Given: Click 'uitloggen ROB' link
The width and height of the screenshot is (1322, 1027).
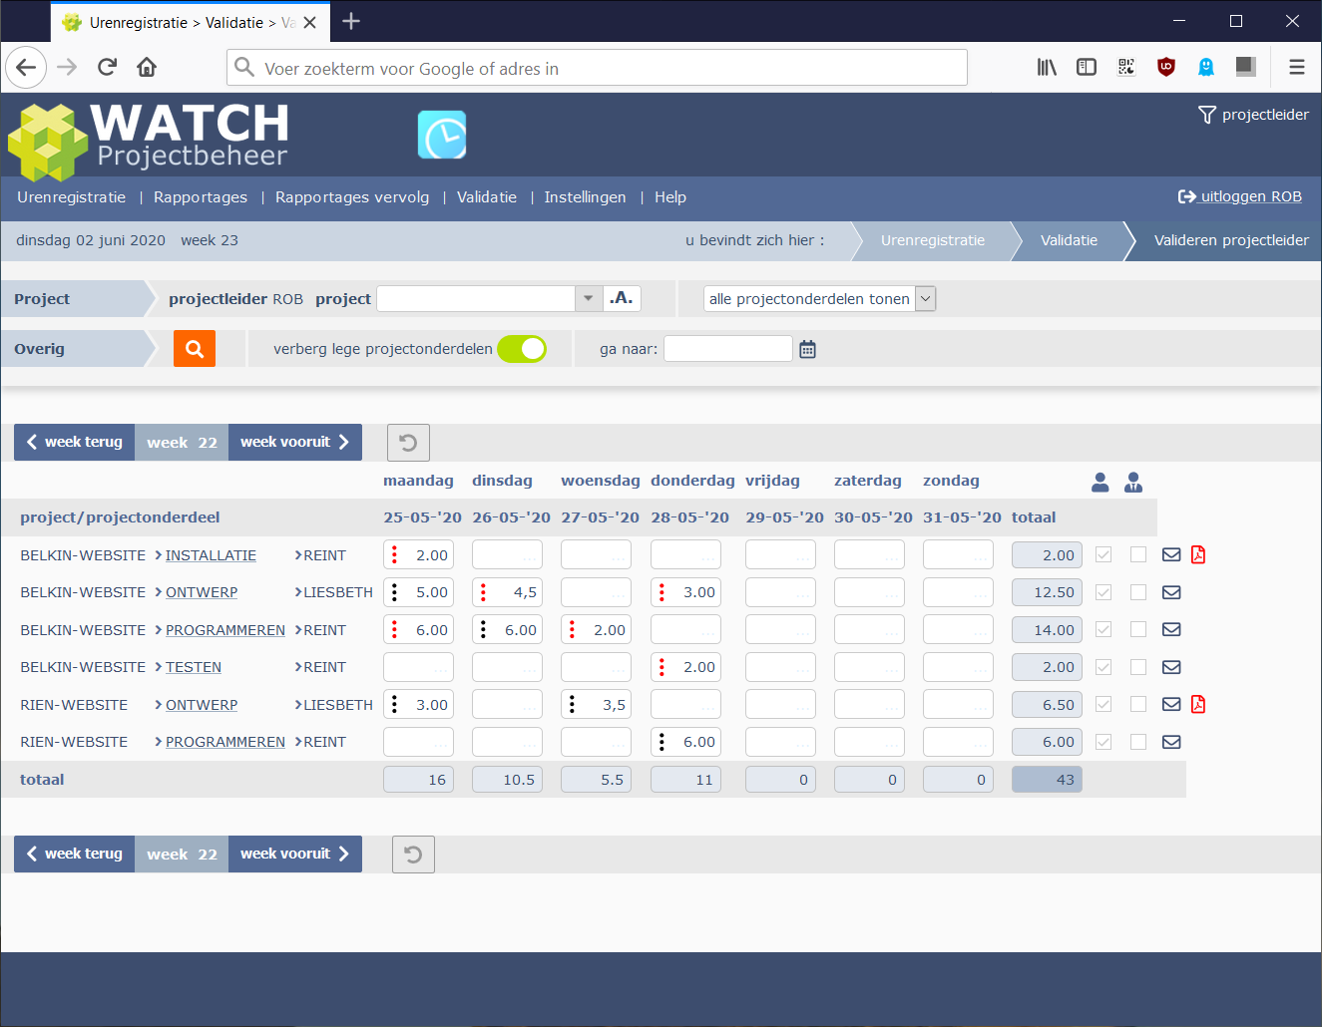Looking at the screenshot, I should coord(1240,196).
